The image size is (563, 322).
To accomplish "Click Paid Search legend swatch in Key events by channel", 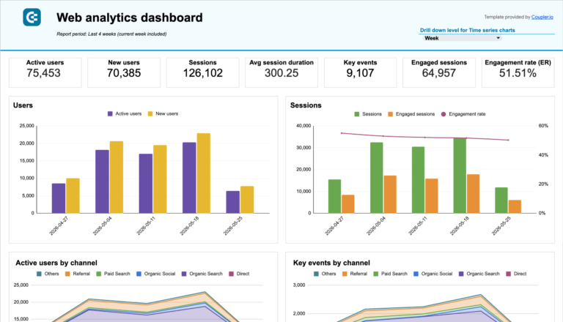I will click(376, 274).
